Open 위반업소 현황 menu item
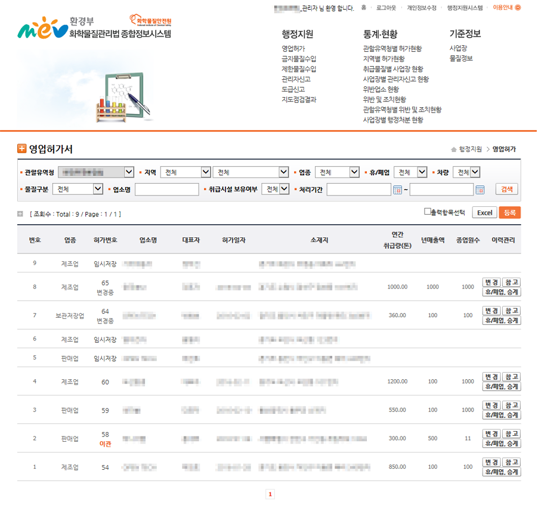Image resolution: width=538 pixels, height=505 pixels. (381, 89)
